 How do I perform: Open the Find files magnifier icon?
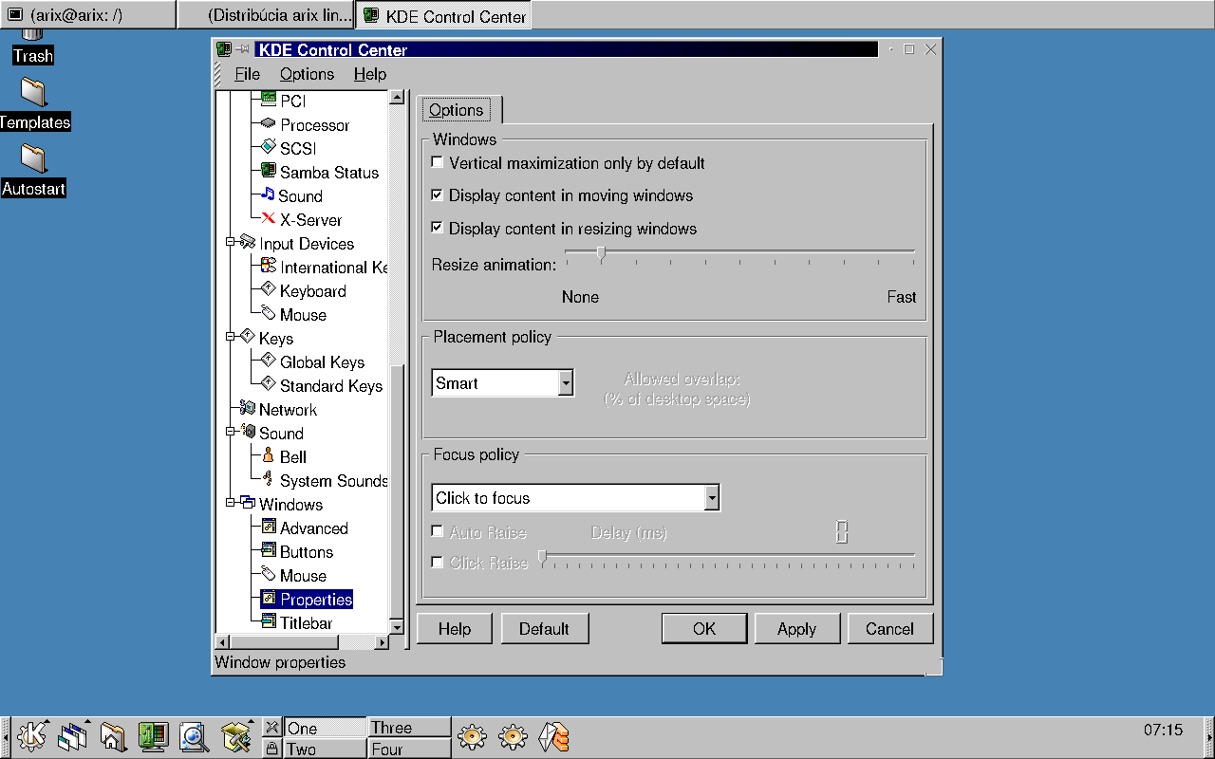coord(194,736)
